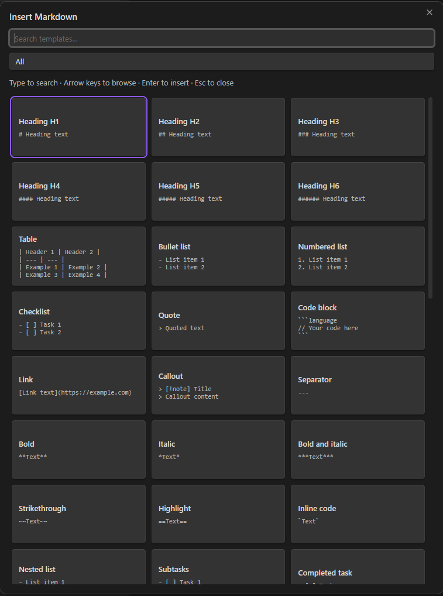Close the Insert Markdown dialog

point(430,12)
